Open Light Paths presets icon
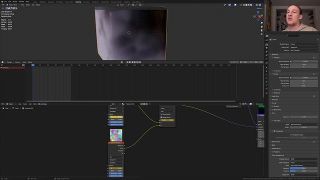The image size is (320, 180). point(314,96)
